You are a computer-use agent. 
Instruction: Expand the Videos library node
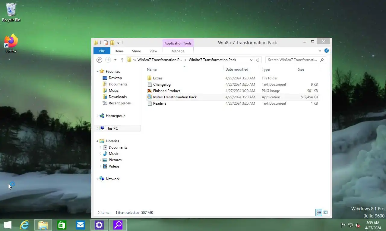101,166
